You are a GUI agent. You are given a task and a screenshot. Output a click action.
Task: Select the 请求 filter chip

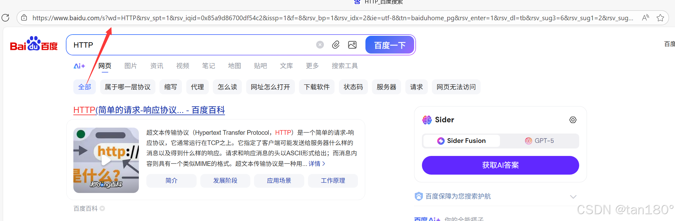[x=417, y=87]
